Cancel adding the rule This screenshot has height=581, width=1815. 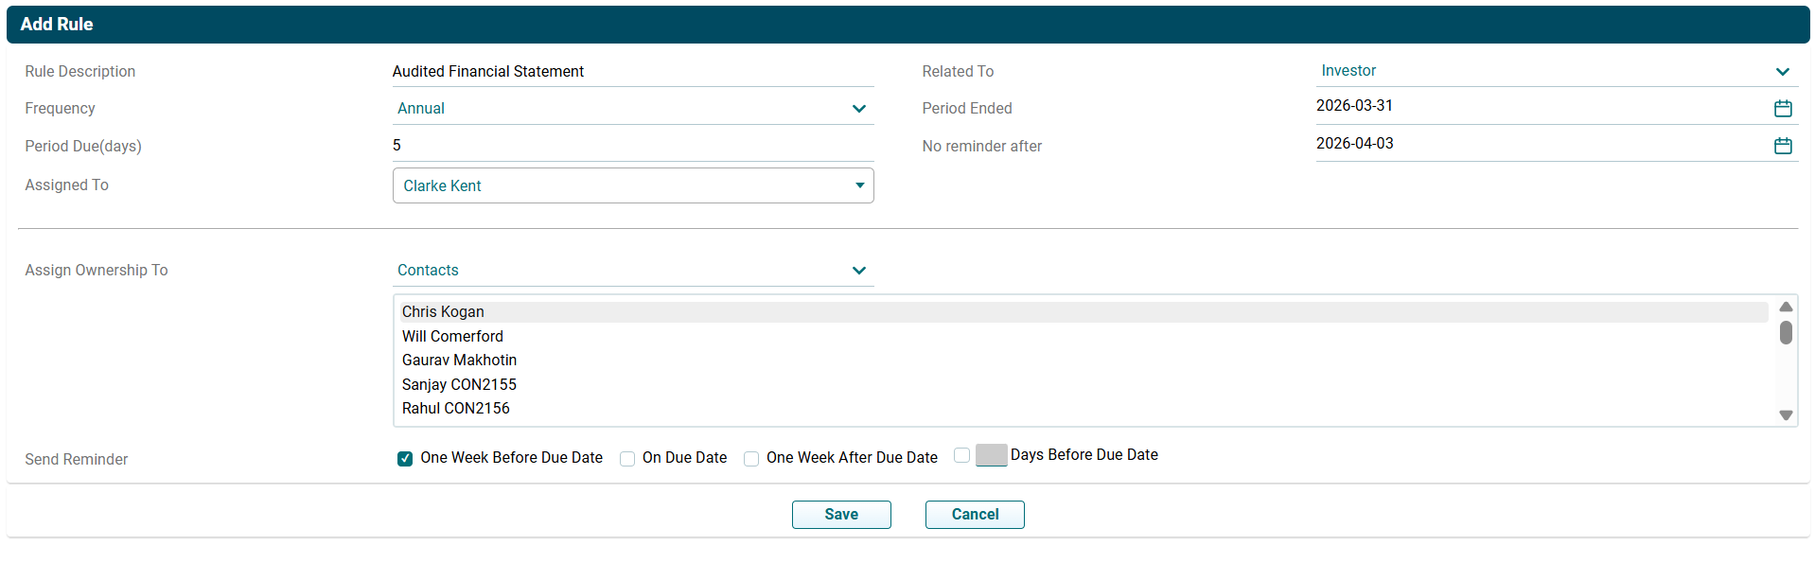click(974, 515)
